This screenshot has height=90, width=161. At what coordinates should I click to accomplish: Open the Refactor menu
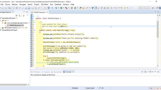(15, 4)
